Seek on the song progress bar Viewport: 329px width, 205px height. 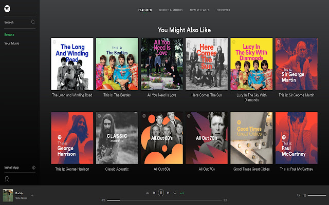[164, 200]
